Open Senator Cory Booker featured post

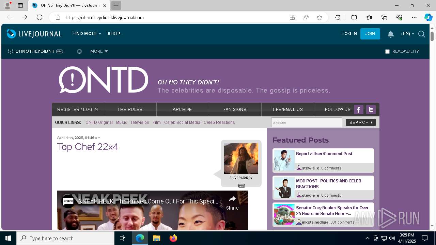click(332, 211)
